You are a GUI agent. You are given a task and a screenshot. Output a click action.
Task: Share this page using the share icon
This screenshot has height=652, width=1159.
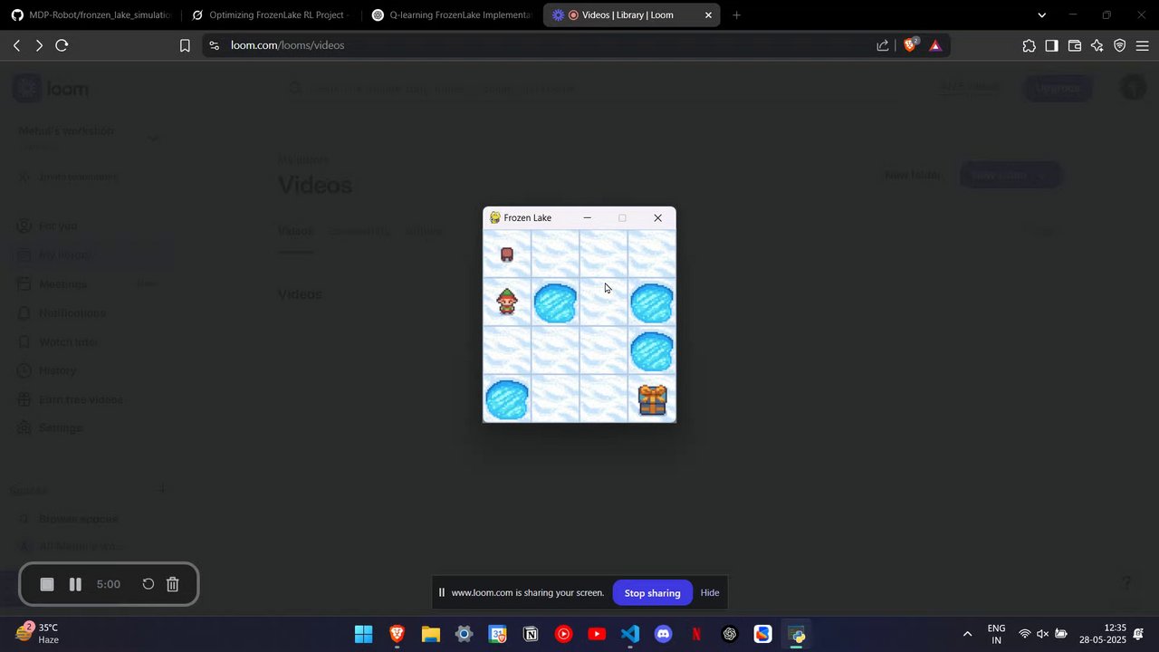pyautogui.click(x=883, y=45)
